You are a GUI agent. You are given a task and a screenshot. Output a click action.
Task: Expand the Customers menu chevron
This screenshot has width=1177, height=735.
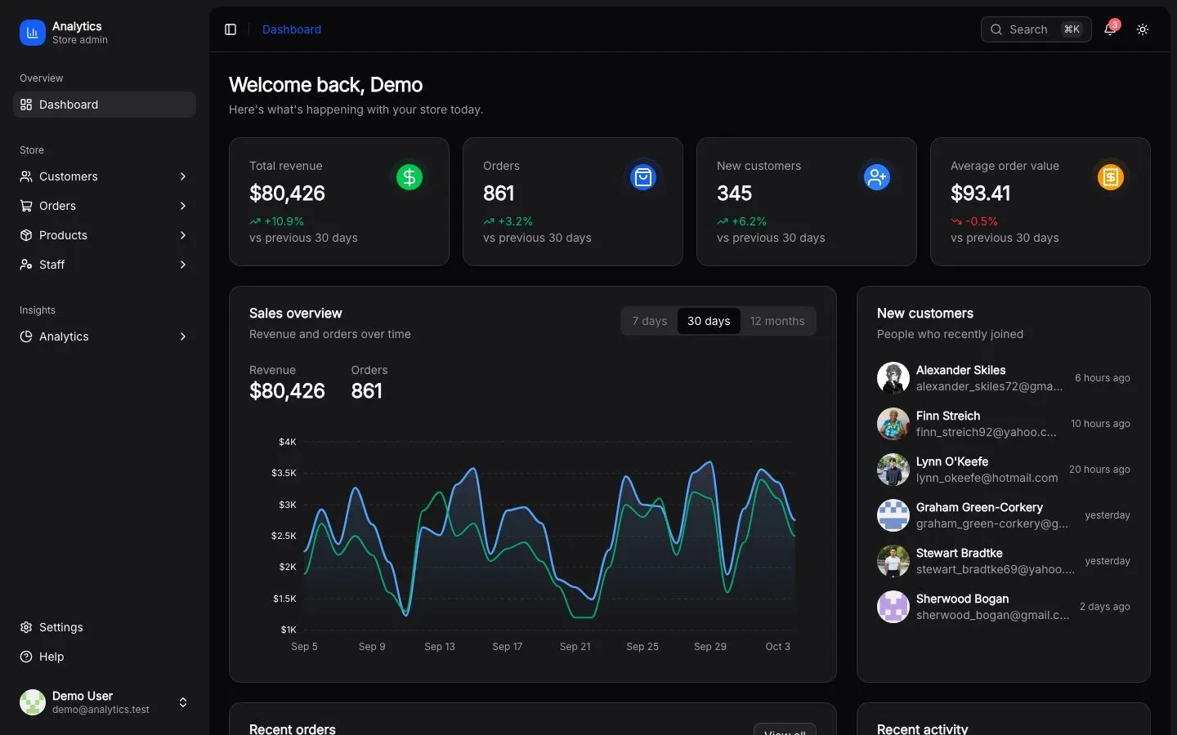(183, 176)
